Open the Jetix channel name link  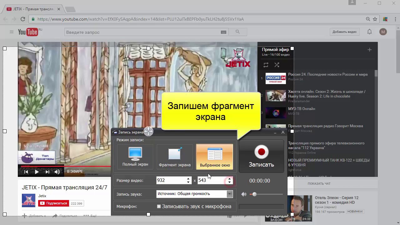click(42, 196)
